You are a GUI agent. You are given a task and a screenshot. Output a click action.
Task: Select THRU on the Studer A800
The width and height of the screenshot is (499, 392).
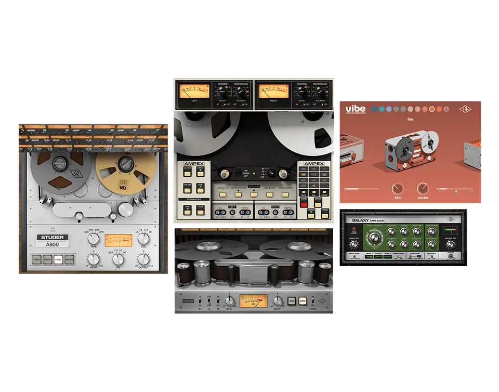pyautogui.click(x=36, y=259)
